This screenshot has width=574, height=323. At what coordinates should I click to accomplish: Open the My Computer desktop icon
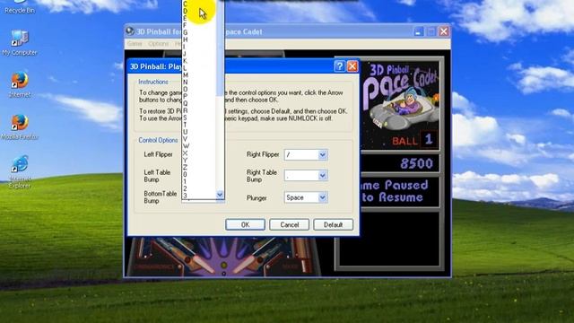tap(20, 43)
